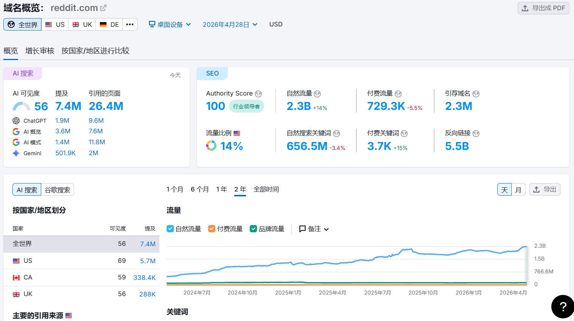The width and height of the screenshot is (574, 321).
Task: Click the traffic share donut chart icon
Action: coord(211,146)
